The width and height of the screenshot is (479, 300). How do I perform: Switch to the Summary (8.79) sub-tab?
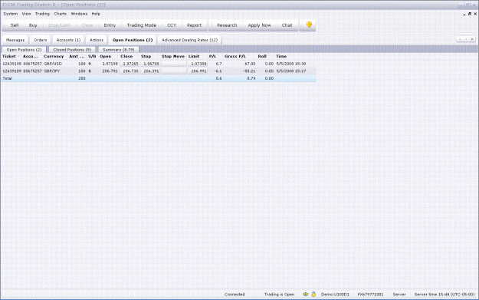click(x=119, y=50)
